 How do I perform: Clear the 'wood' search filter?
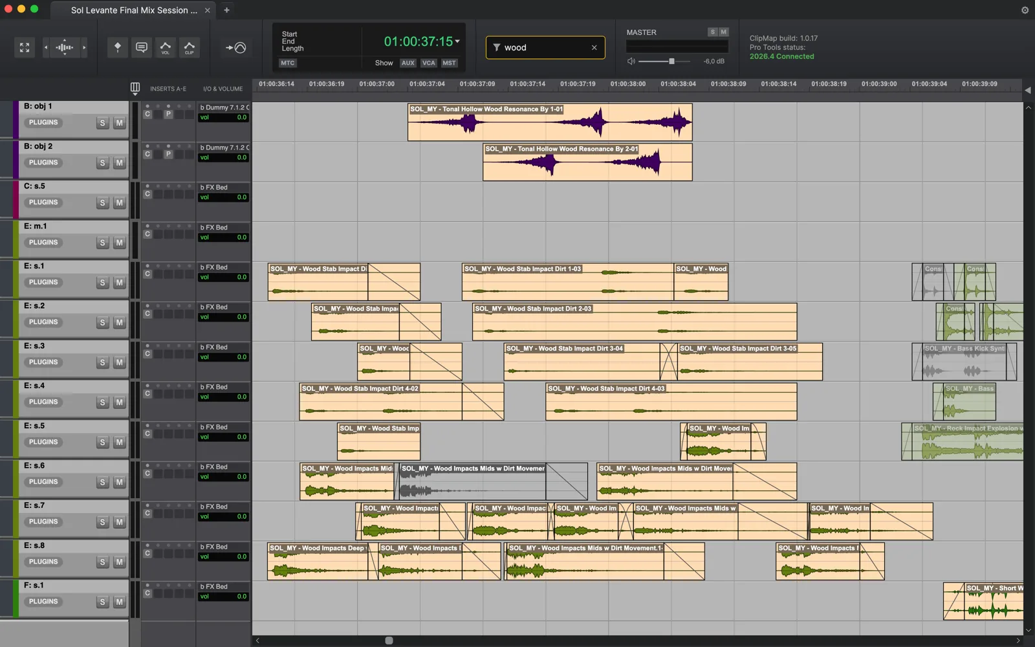coord(594,47)
